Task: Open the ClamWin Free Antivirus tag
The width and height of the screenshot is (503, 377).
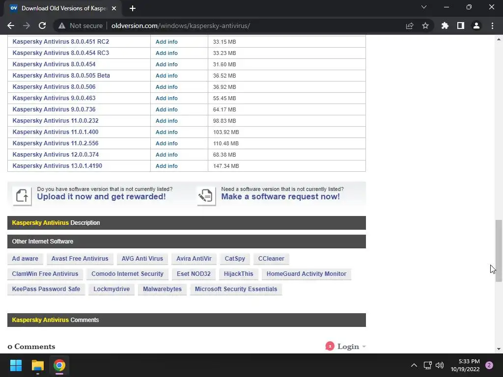Action: [45, 274]
